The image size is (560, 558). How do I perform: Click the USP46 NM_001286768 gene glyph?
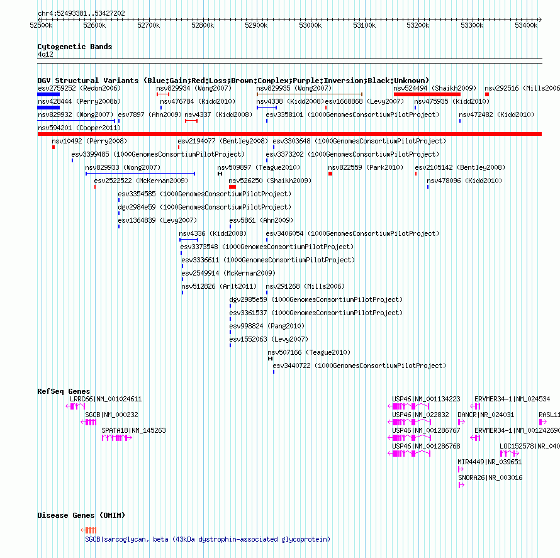pyautogui.click(x=409, y=454)
